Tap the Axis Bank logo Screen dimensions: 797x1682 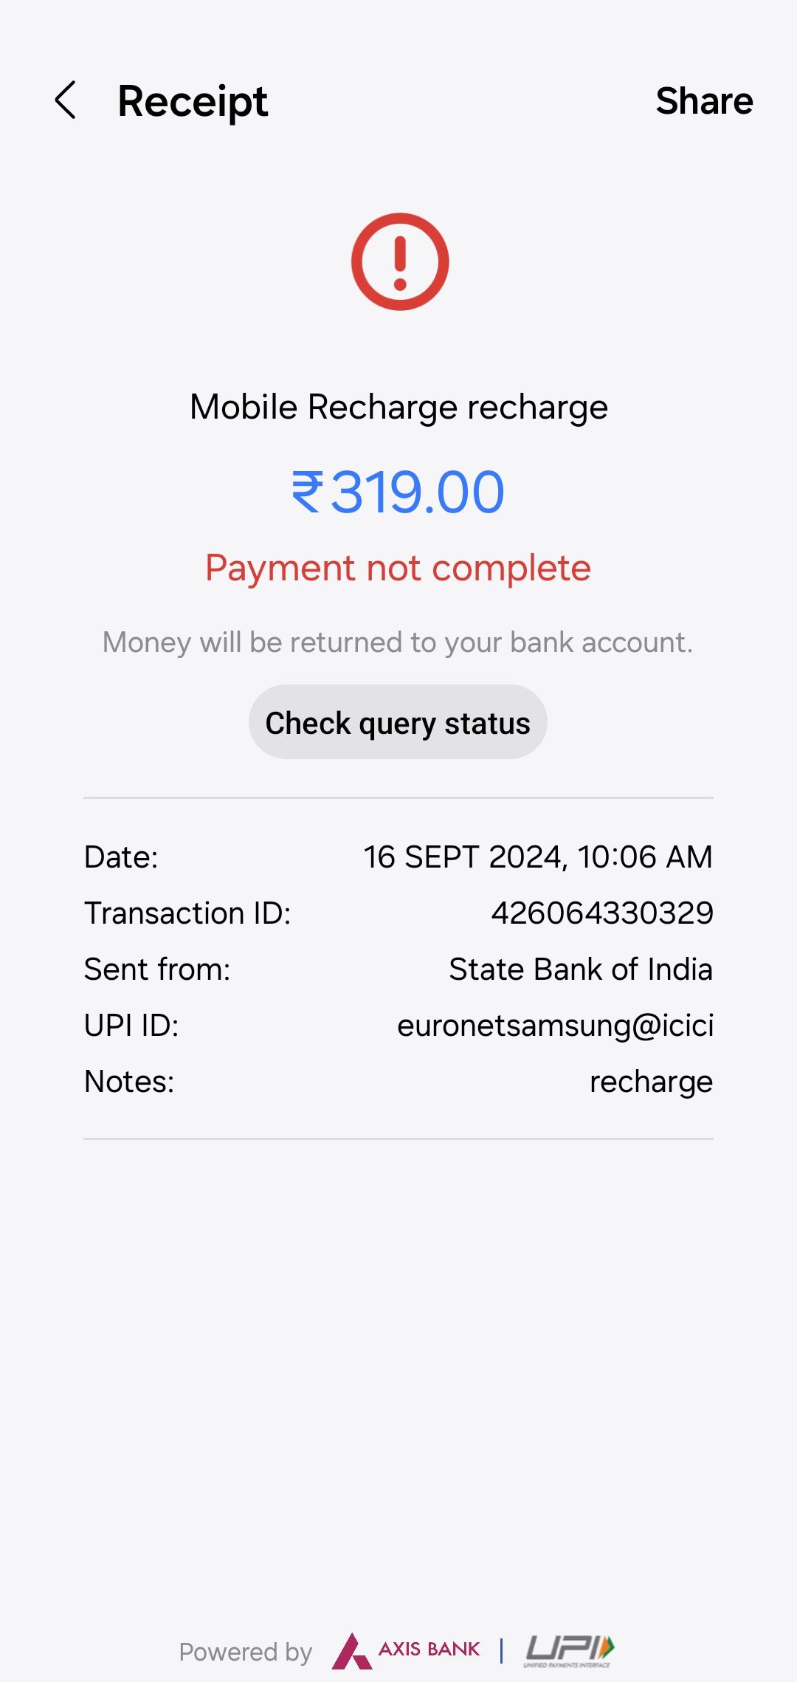tap(407, 1650)
